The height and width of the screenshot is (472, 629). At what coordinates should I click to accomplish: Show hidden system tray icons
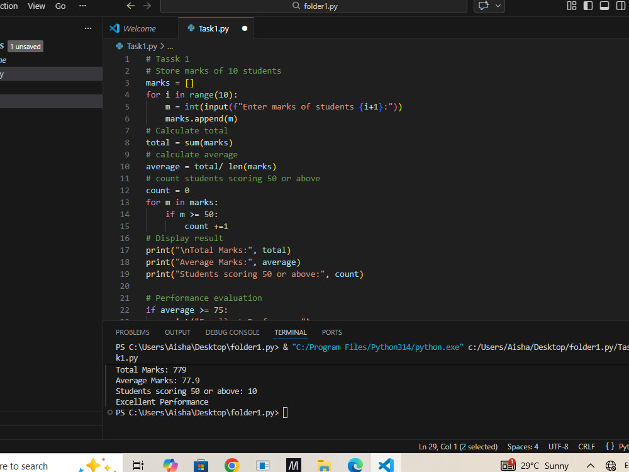[x=590, y=466]
